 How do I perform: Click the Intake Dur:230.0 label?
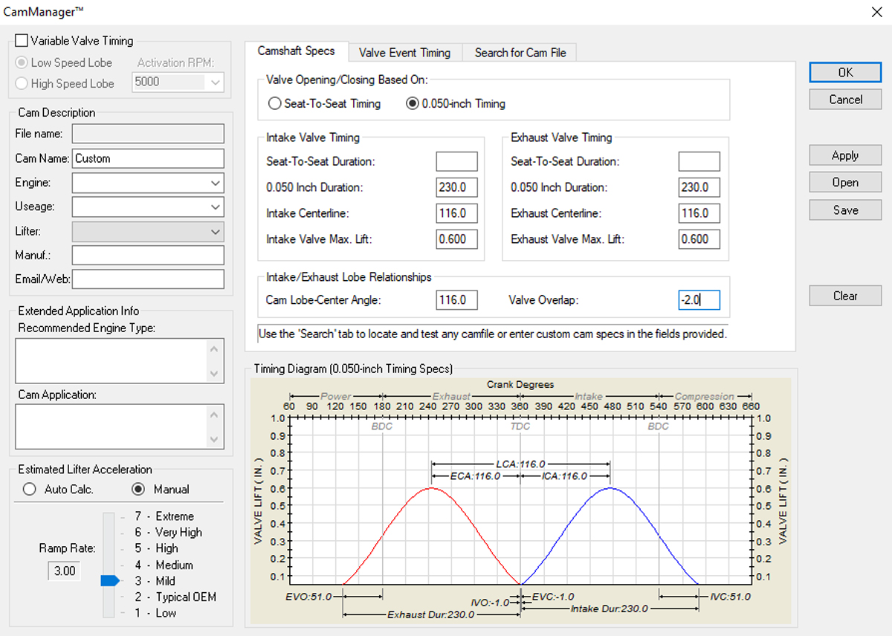coord(609,609)
